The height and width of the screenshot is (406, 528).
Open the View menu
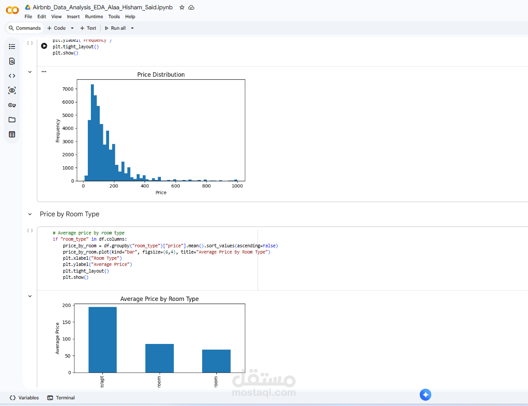tap(56, 16)
